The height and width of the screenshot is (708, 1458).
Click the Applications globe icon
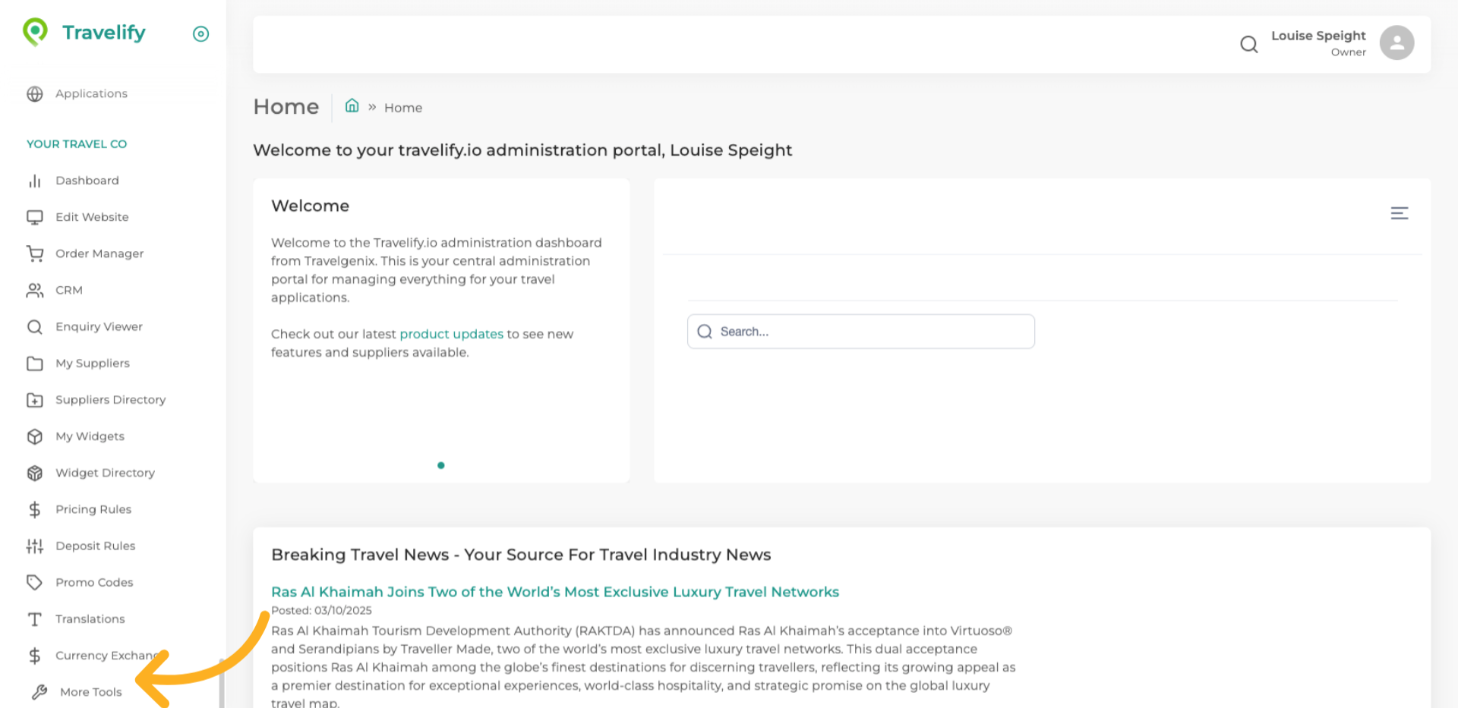click(x=35, y=94)
